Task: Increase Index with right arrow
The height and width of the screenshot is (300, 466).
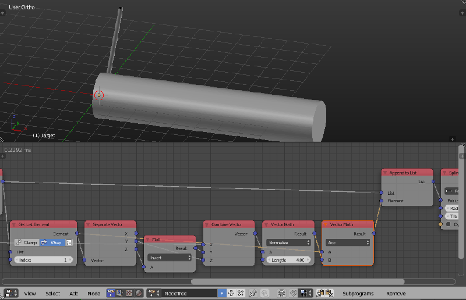Action: [70, 260]
